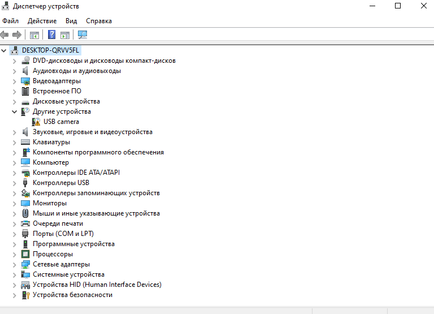The width and height of the screenshot is (434, 314).
Task: Click the Устройства HID icon
Action: (x=25, y=285)
